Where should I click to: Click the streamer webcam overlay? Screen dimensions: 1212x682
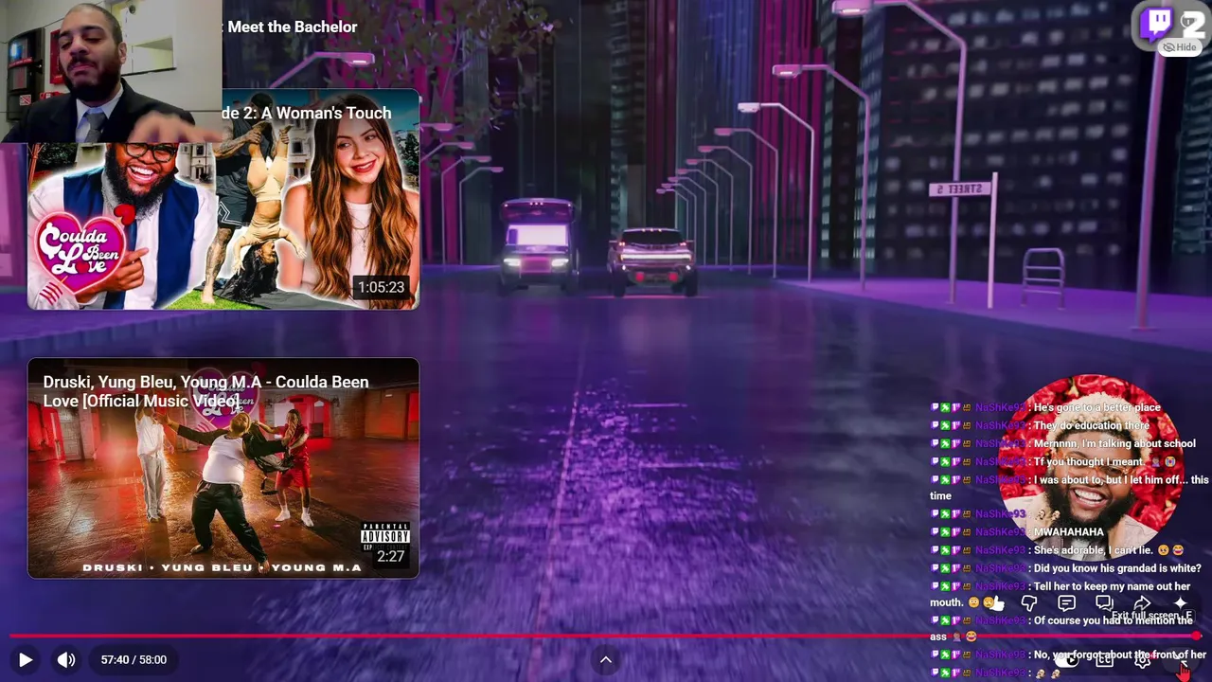point(111,71)
